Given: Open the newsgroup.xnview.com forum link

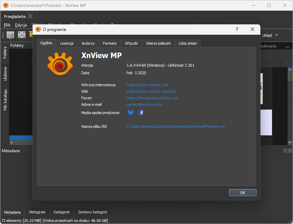Looking at the screenshot, I should [152, 98].
